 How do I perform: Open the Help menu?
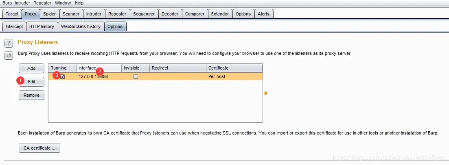79,3
